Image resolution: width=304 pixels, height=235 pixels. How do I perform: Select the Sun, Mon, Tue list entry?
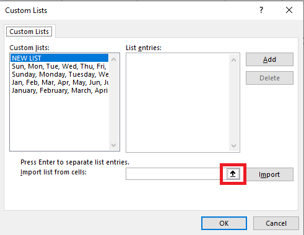[x=59, y=66]
